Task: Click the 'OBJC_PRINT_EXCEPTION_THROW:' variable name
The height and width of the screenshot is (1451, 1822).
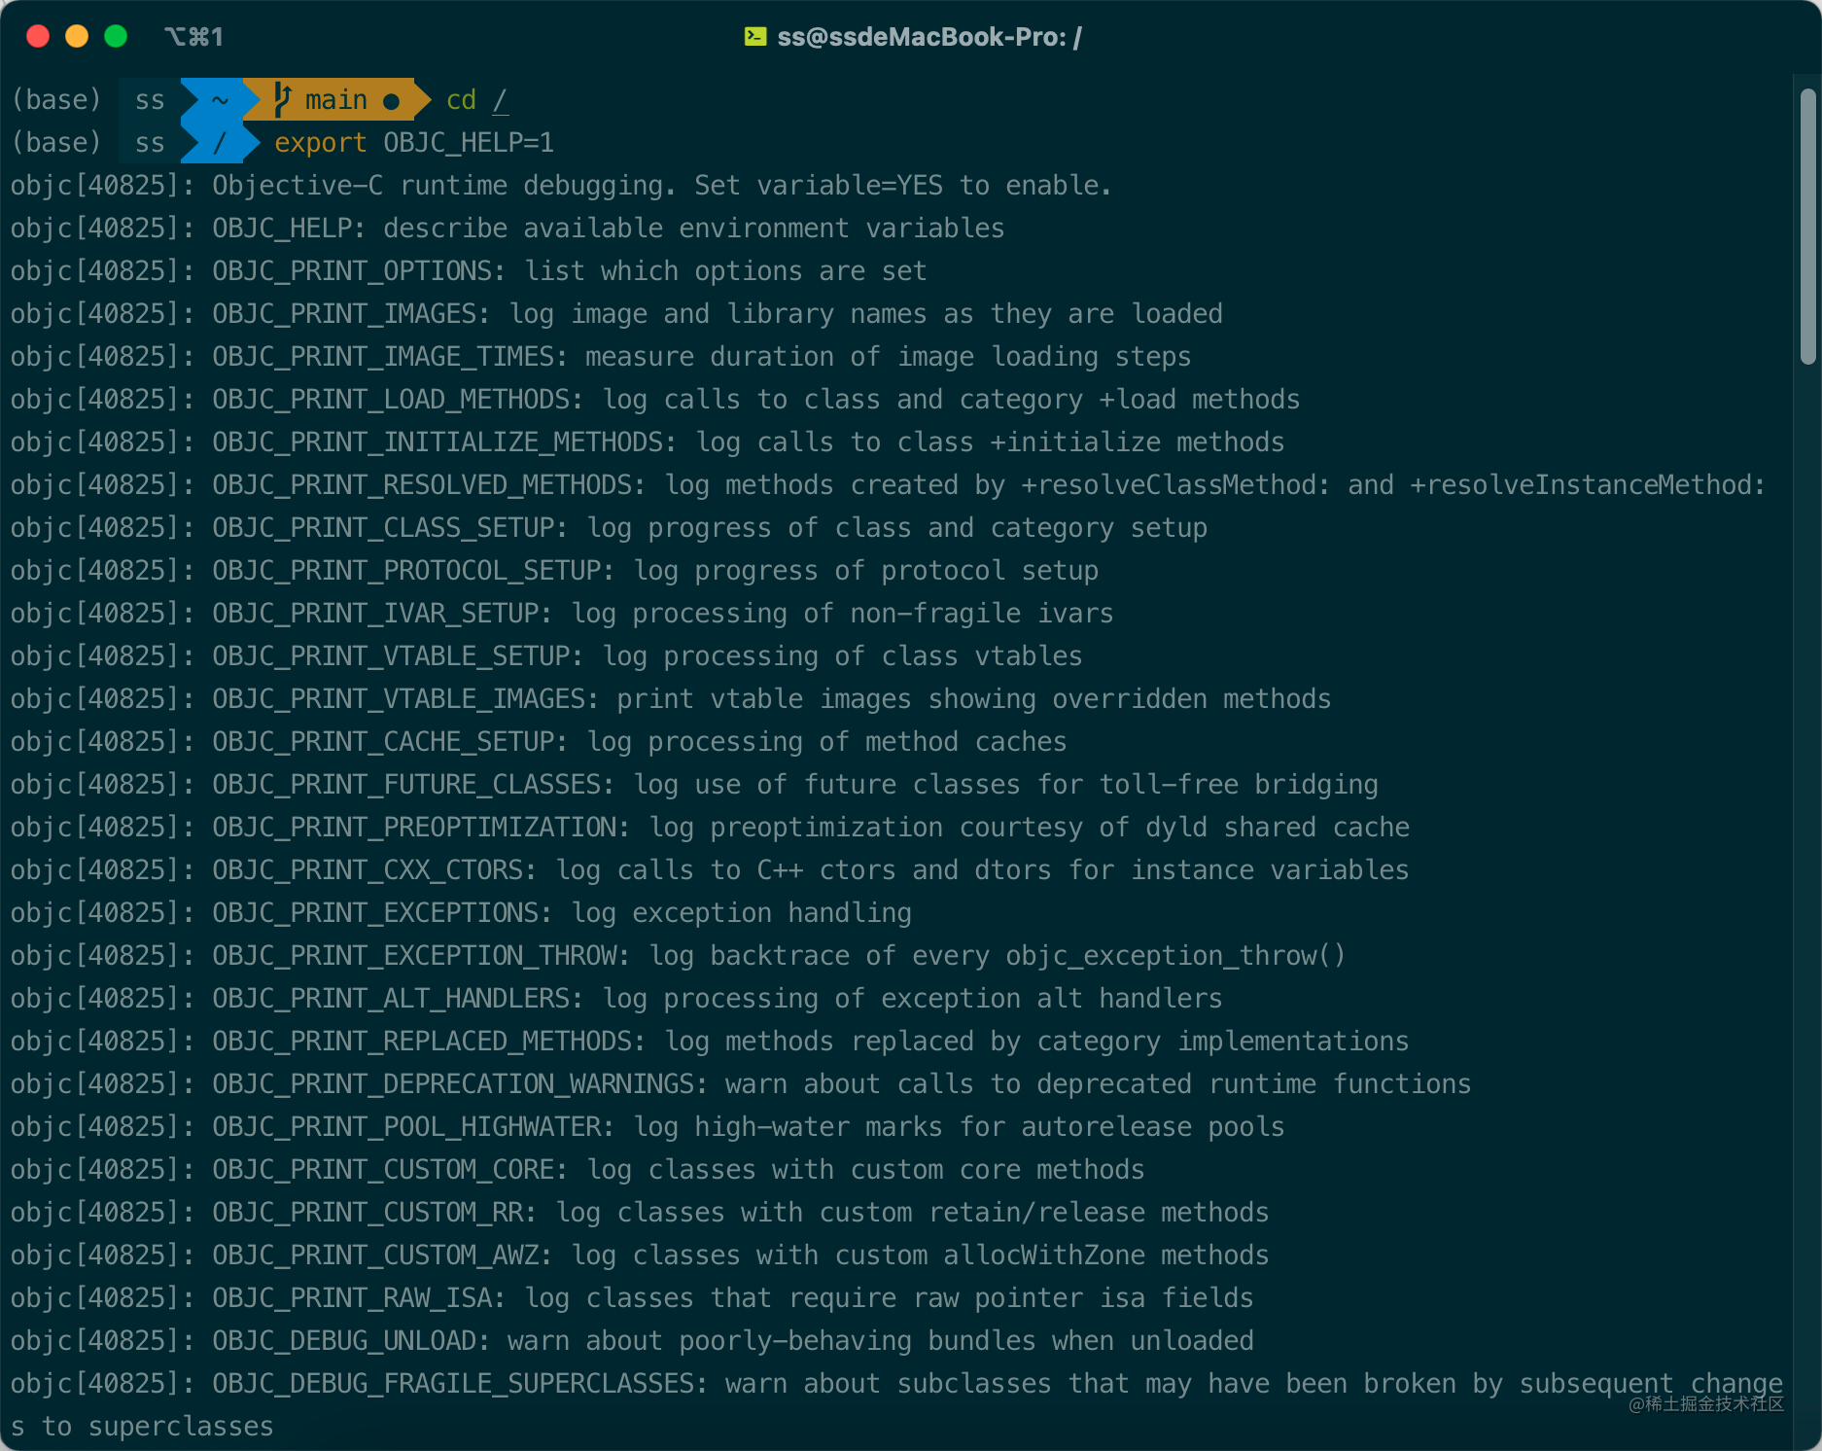Action: (421, 956)
